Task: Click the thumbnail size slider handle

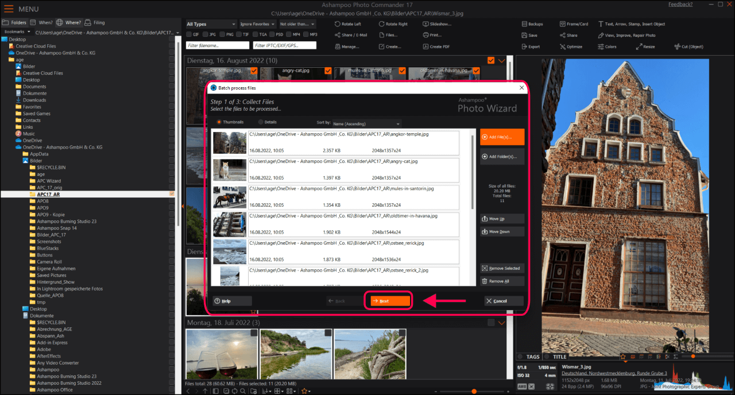Action: (x=474, y=391)
